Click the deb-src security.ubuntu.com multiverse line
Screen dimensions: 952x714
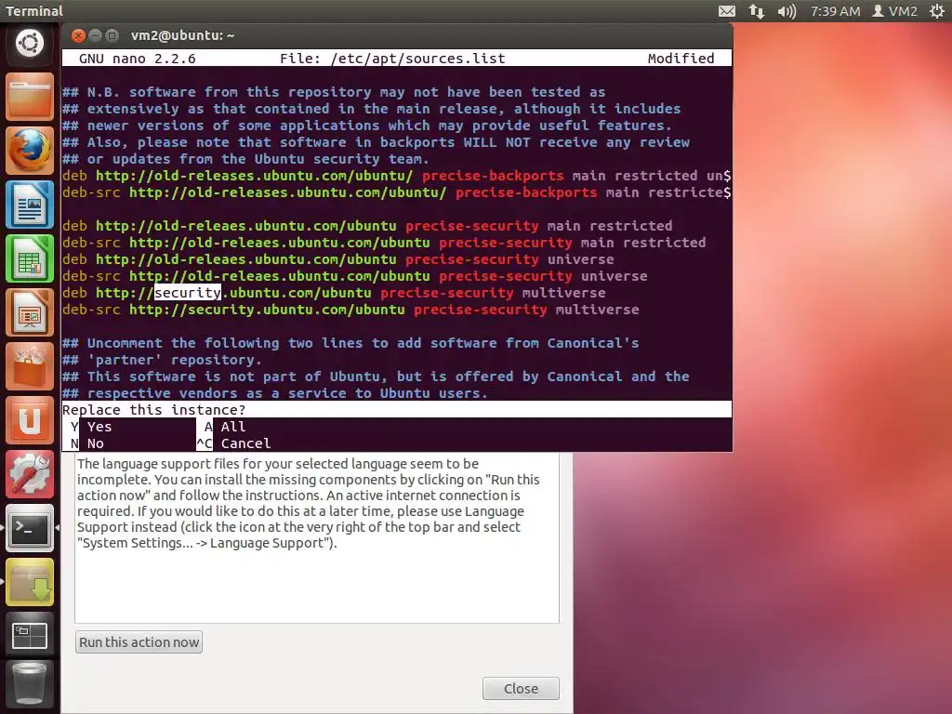(350, 310)
